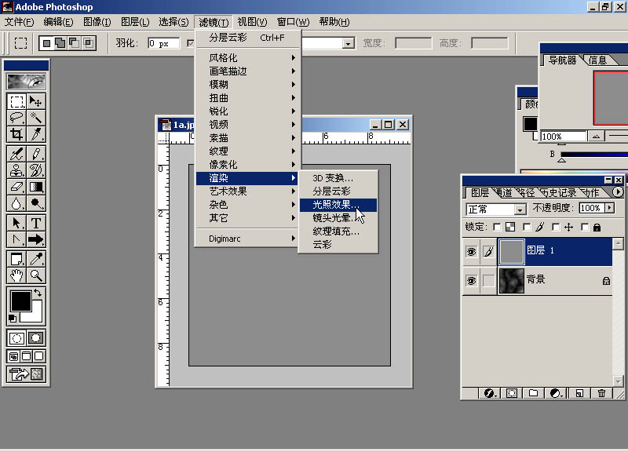Open the style dropdown in options bar
The image size is (628, 452).
pyautogui.click(x=348, y=43)
